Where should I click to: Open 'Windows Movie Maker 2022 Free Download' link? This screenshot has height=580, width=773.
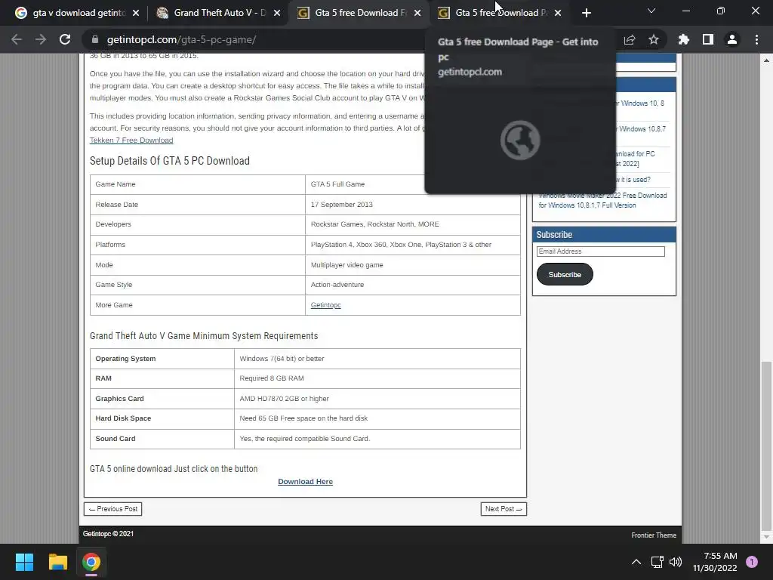[602, 200]
